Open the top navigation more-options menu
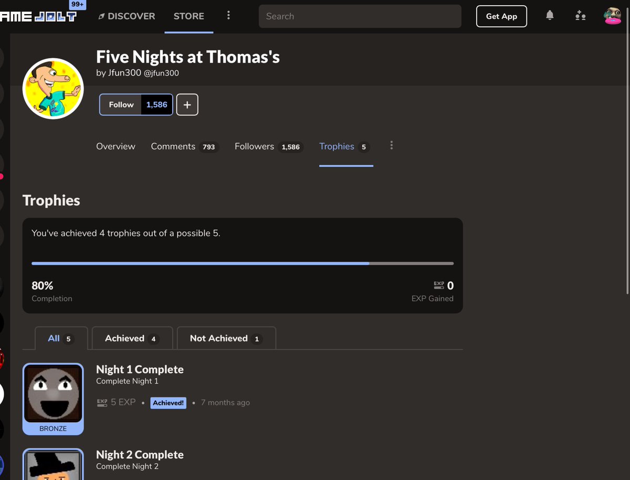 coord(228,16)
